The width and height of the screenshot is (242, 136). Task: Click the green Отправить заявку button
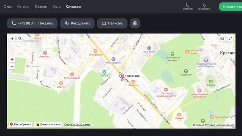231,7
